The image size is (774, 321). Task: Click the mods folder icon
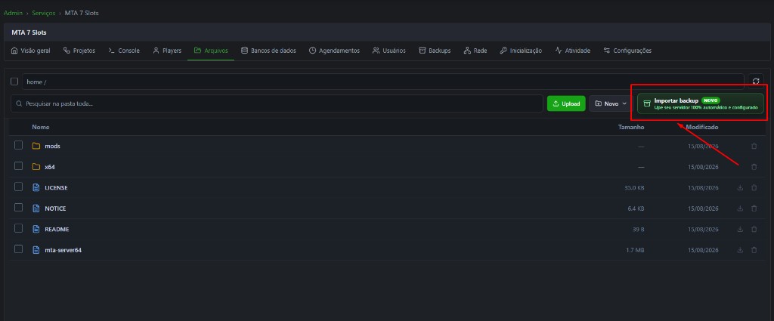(x=36, y=146)
